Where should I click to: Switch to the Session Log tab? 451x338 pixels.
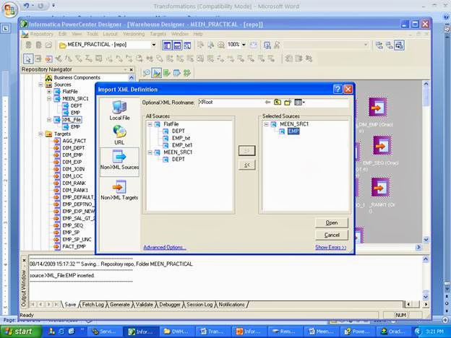click(199, 304)
